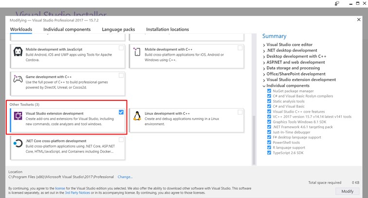The height and width of the screenshot is (198, 368).
Task: Check Mobile development with JavaScript workload
Action: point(121,48)
